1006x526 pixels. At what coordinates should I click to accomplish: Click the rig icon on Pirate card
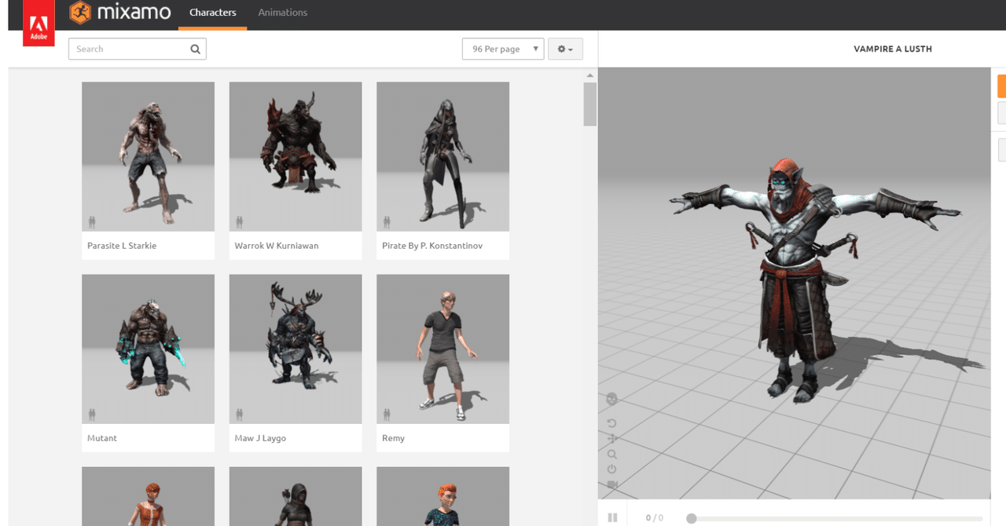tap(387, 222)
